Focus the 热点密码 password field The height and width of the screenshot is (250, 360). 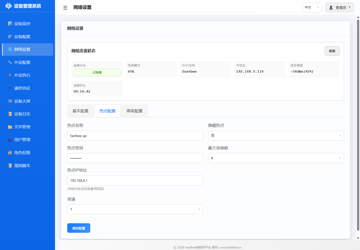tap(135, 158)
